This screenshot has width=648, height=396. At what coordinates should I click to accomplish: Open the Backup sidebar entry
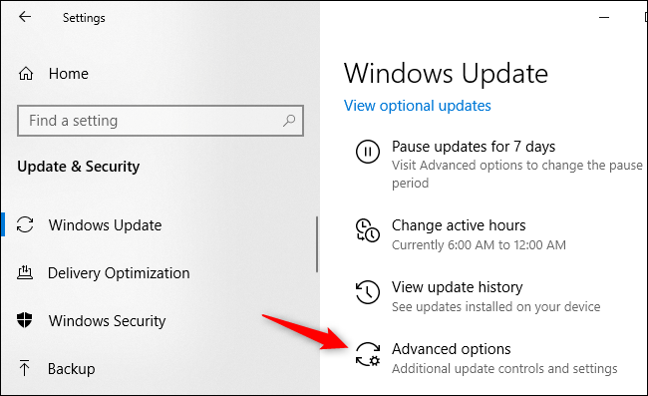pyautogui.click(x=72, y=369)
